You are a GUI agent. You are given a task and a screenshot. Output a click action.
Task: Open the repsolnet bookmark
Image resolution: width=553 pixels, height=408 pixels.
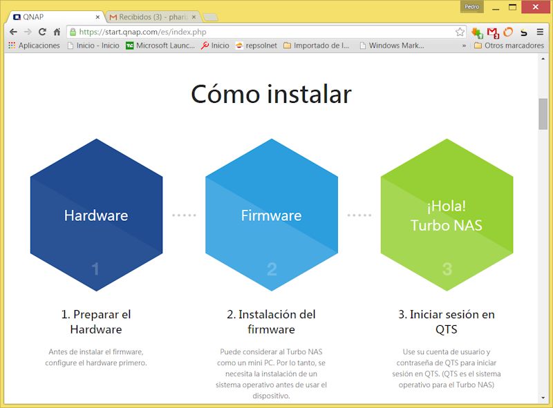click(x=256, y=46)
